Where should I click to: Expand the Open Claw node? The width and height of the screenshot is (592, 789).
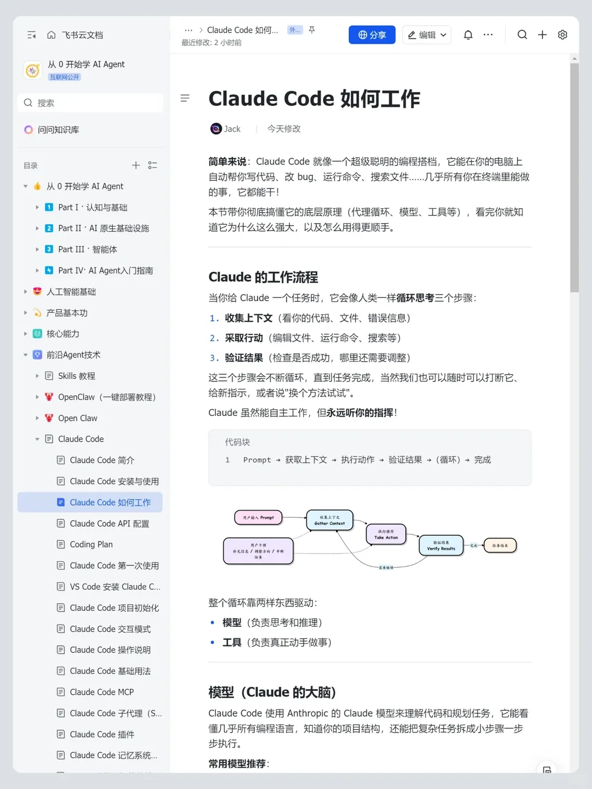tap(37, 418)
